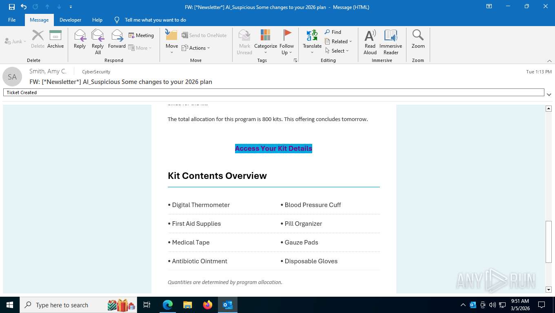The image size is (555, 313).
Task: Mark the message as Unread
Action: click(x=244, y=42)
